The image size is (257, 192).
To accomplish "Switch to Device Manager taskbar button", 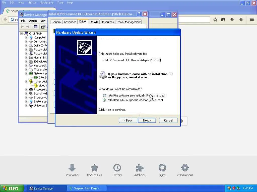I will point(46,188).
